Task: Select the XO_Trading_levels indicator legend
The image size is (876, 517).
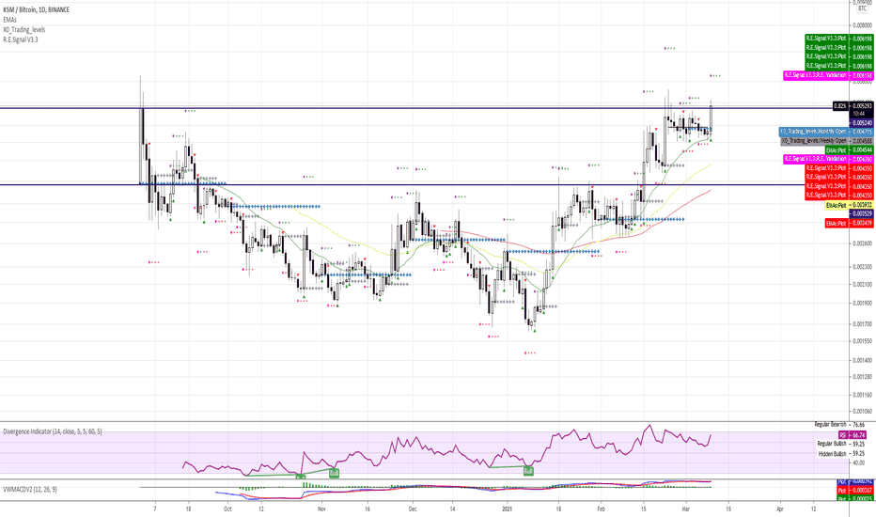Action: click(24, 30)
